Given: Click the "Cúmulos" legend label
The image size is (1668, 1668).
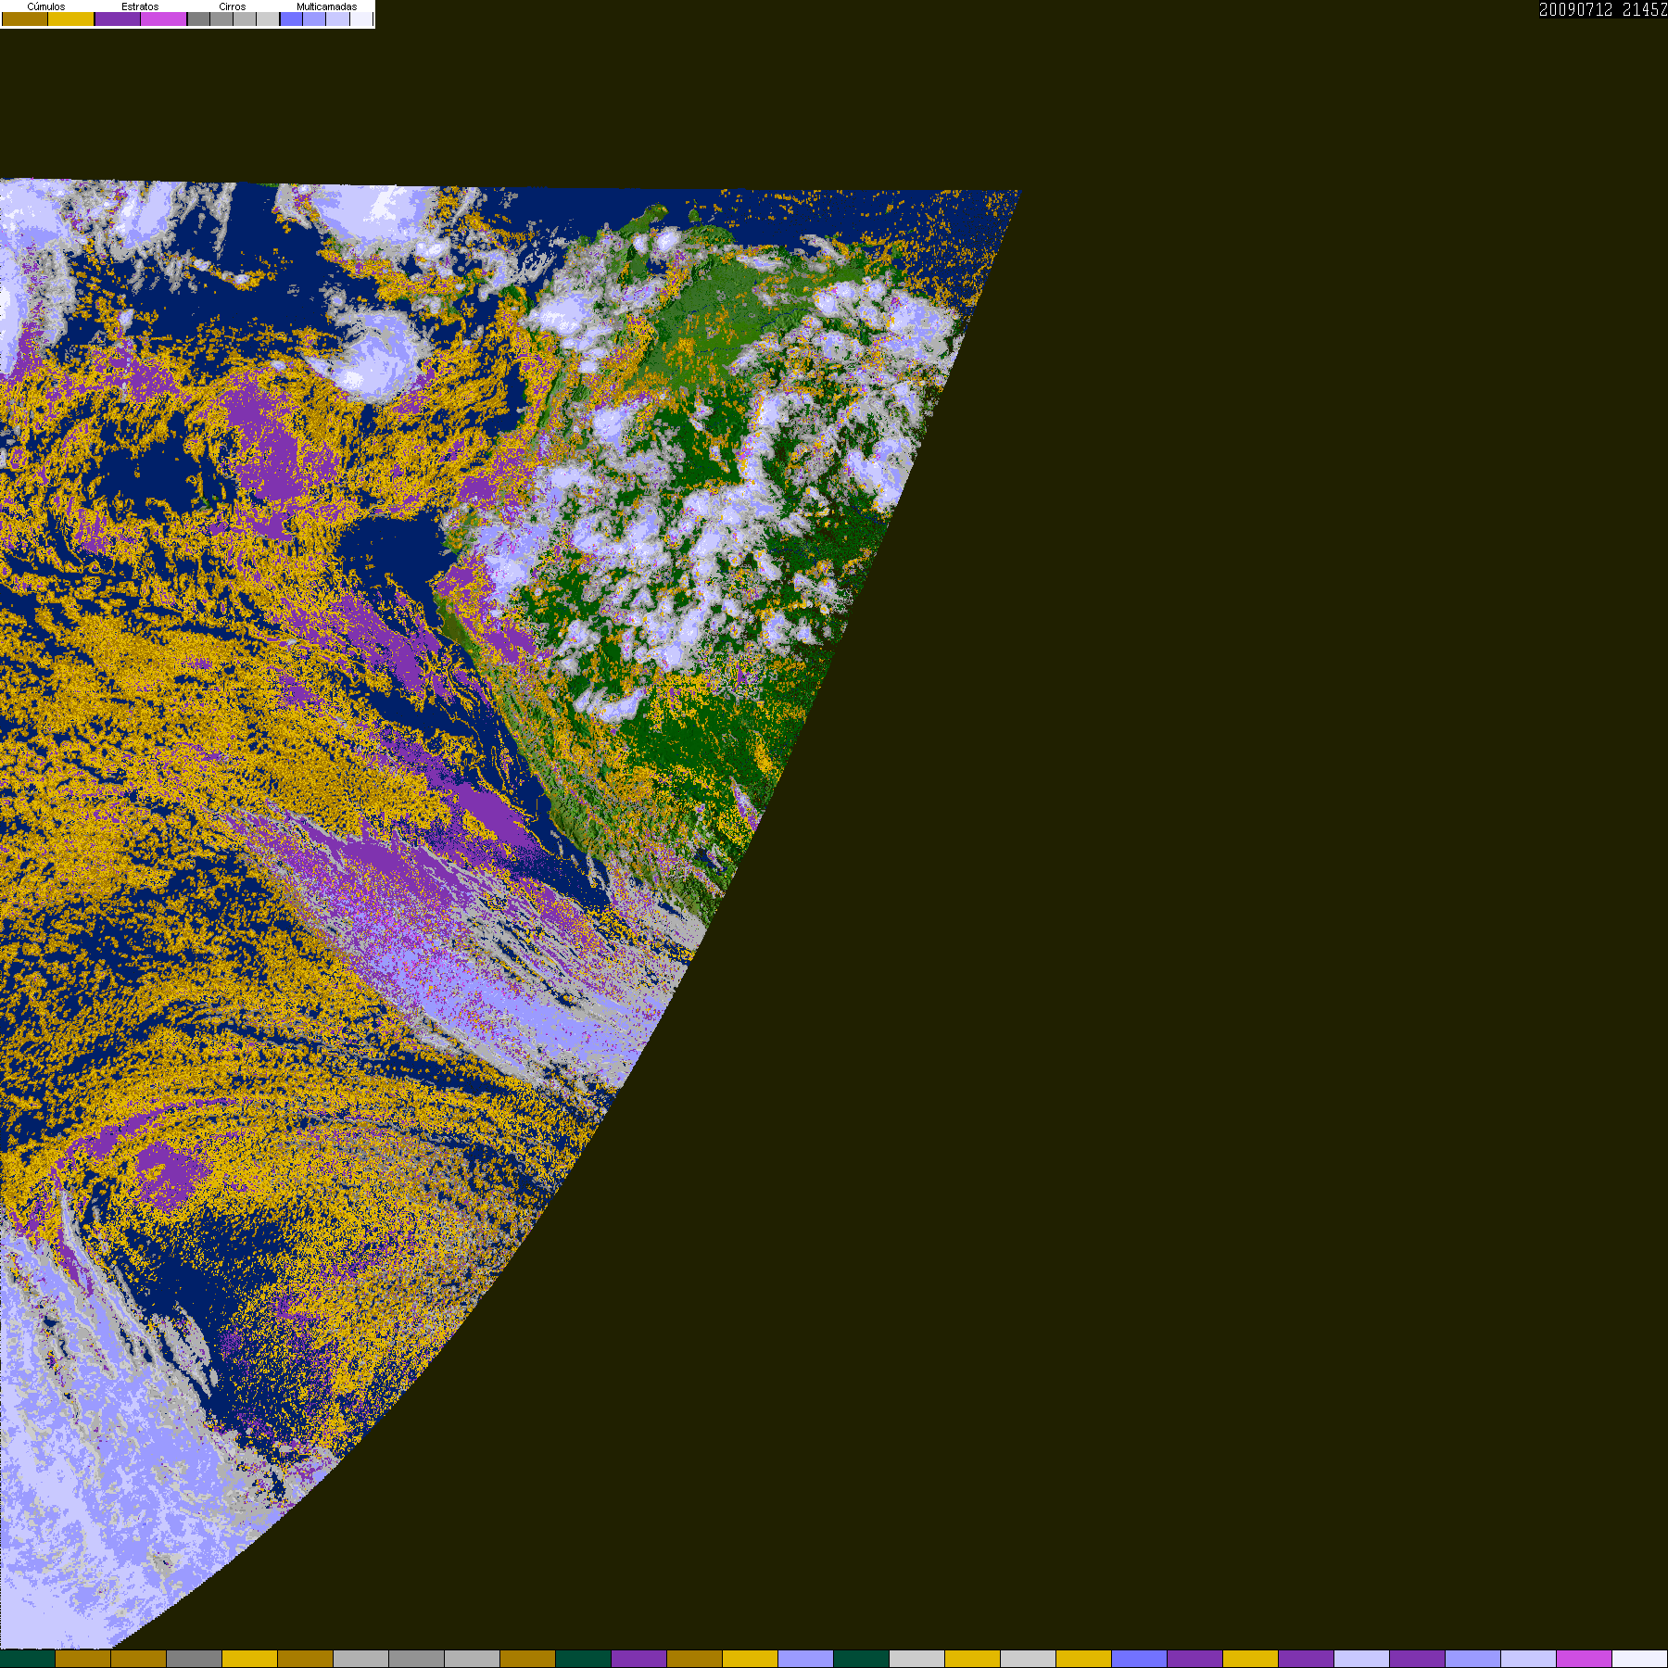Looking at the screenshot, I should click(x=46, y=6).
